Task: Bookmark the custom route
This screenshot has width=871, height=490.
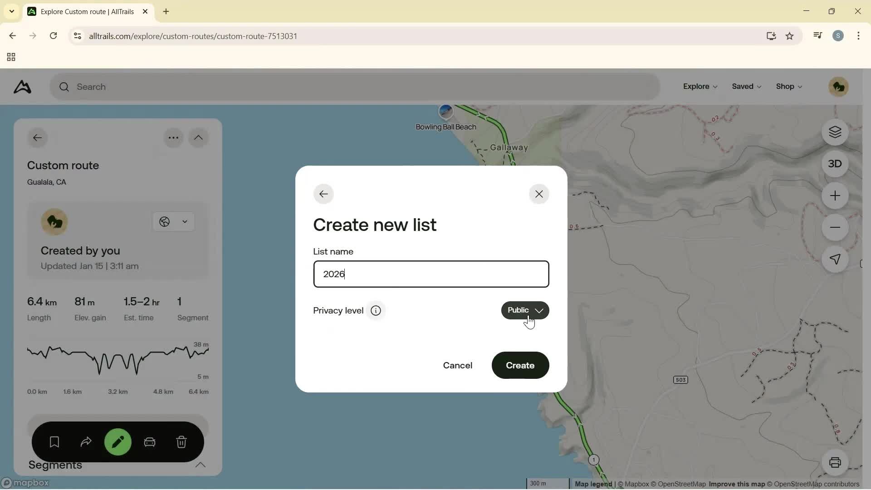Action: tap(54, 441)
